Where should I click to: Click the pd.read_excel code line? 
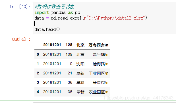[x=91, y=18]
